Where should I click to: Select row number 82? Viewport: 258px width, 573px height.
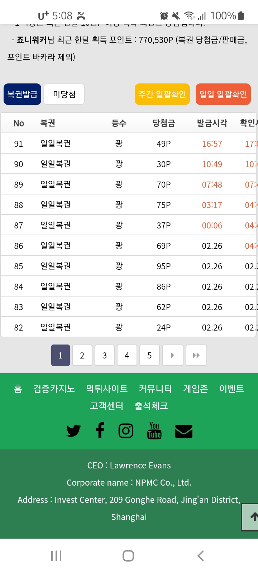point(19,328)
